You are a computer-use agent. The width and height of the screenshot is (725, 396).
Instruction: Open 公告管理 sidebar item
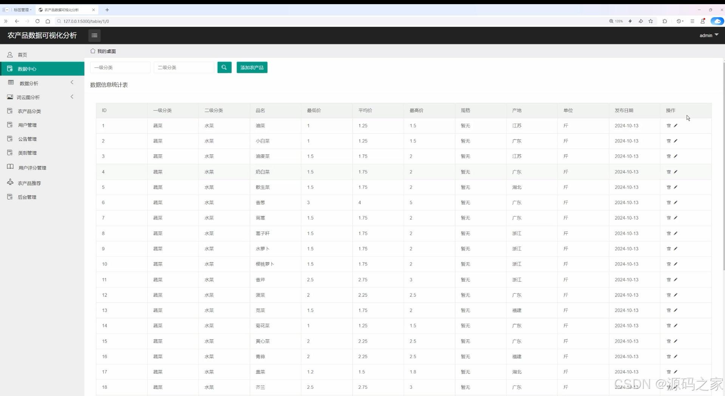[x=42, y=139]
